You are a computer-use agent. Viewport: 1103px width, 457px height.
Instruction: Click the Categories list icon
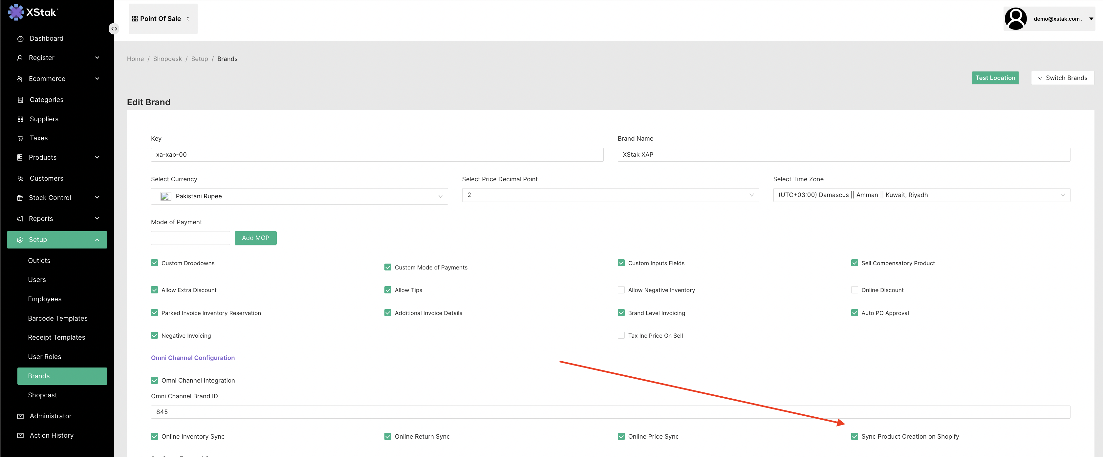[x=20, y=100]
